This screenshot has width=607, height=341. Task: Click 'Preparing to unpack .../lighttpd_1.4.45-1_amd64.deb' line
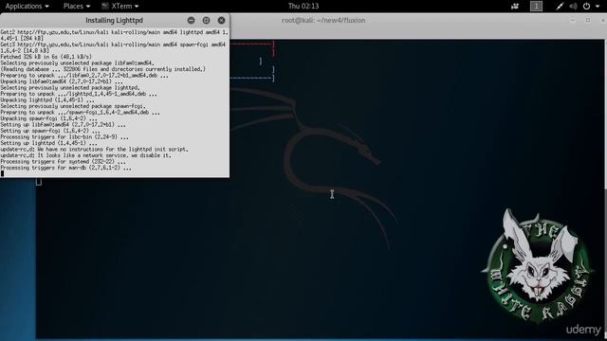tap(79, 94)
